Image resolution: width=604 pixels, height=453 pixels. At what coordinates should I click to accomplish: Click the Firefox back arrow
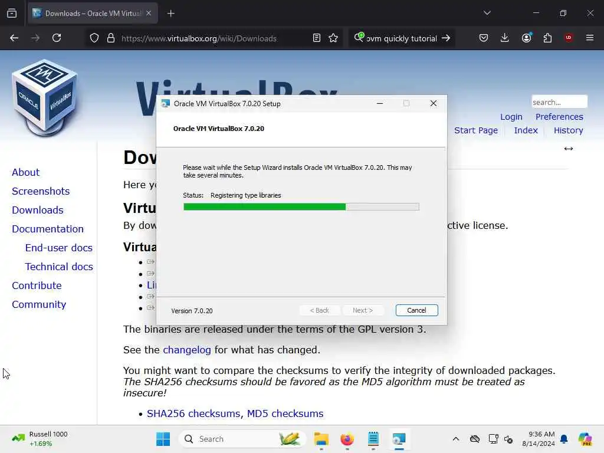click(x=14, y=38)
